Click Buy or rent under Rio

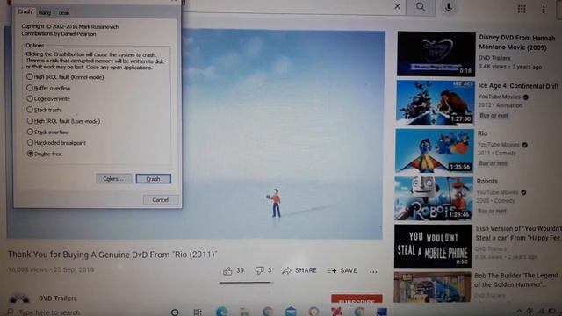493,163
